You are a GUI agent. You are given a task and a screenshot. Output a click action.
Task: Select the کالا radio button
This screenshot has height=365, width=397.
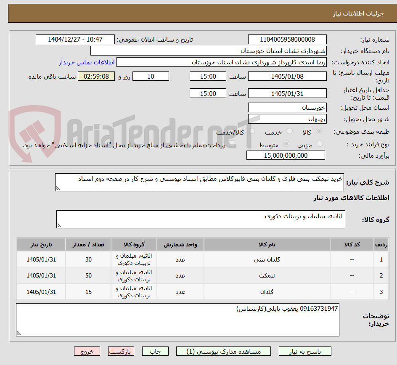pos(319,131)
